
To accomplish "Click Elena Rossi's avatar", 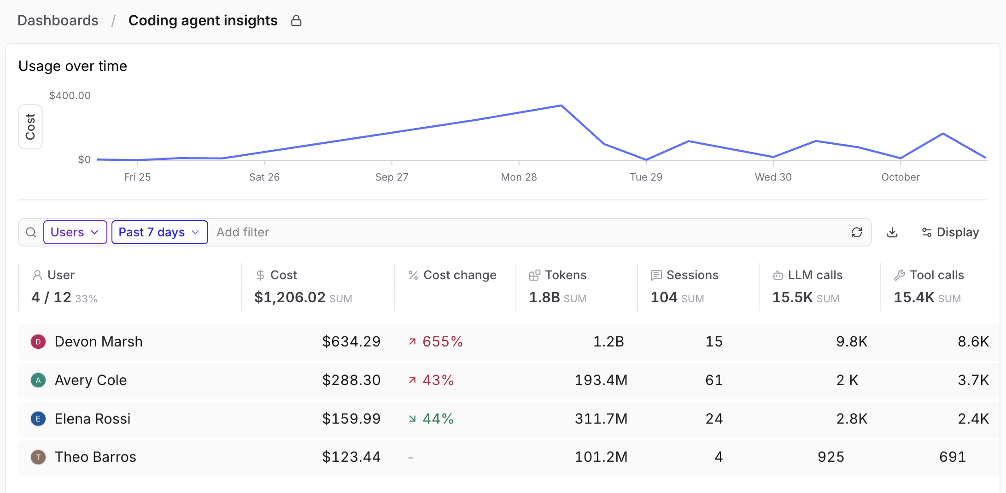I will click(x=38, y=418).
